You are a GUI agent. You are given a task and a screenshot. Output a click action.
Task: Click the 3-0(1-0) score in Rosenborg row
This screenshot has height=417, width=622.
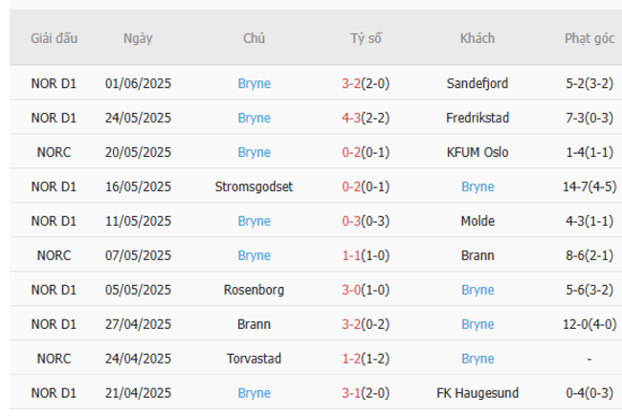click(x=365, y=290)
